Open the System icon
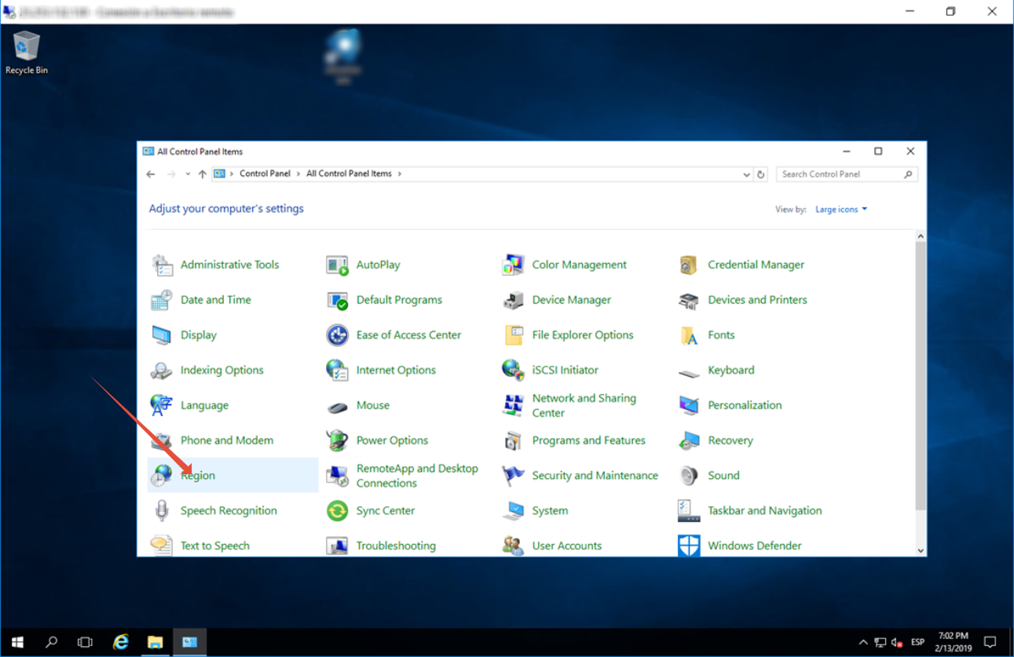Viewport: 1014px width, 657px height. click(x=513, y=510)
